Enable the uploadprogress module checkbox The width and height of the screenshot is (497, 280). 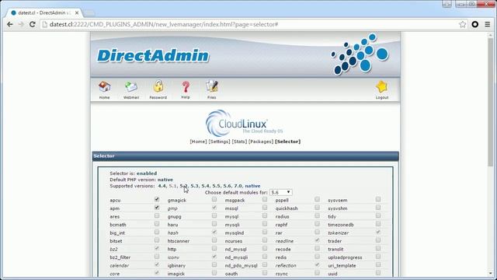click(x=378, y=257)
